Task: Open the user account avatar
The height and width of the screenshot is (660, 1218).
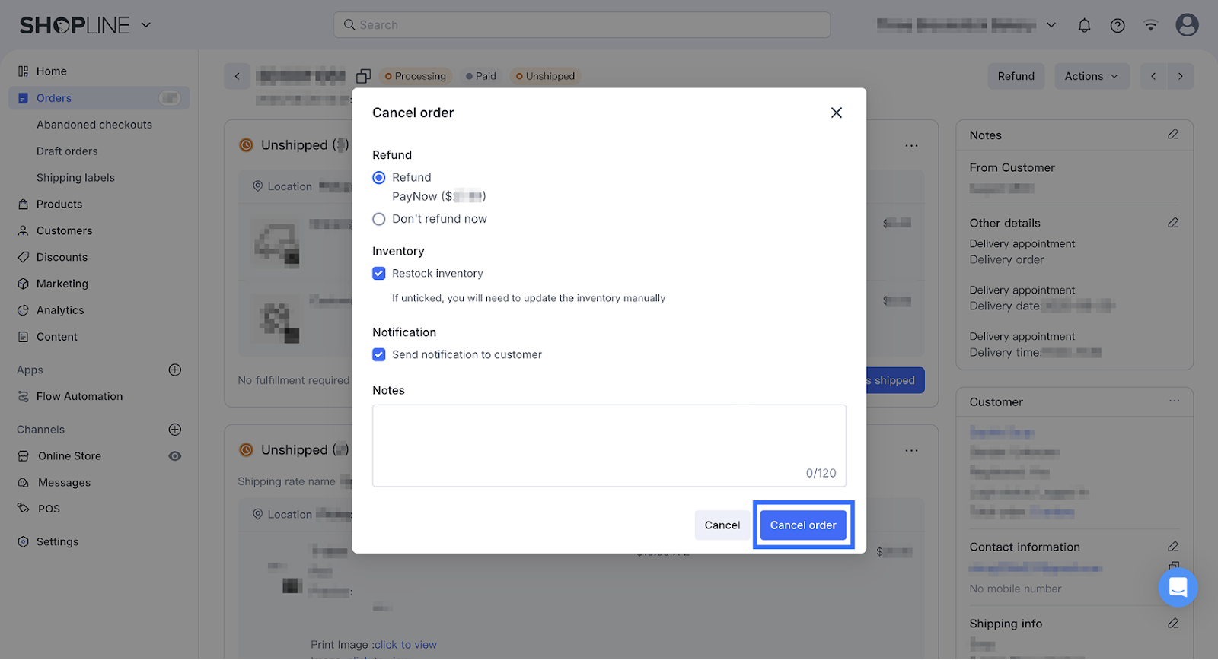Action: click(1187, 25)
